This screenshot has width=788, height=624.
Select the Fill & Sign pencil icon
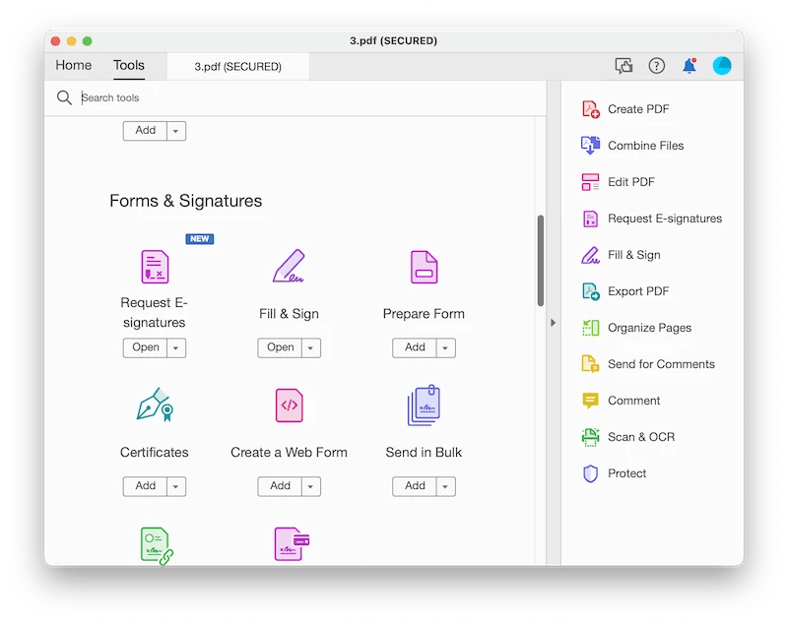289,266
